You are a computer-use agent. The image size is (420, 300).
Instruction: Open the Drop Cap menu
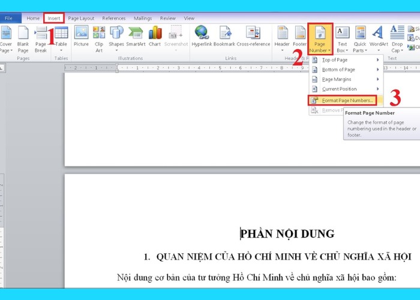397,39
